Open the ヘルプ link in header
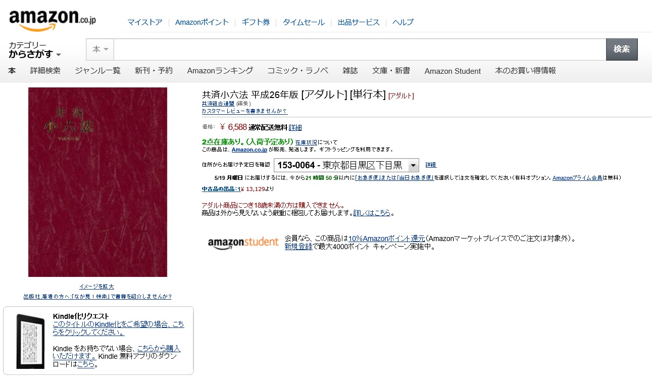The width and height of the screenshot is (652, 380). (x=403, y=22)
